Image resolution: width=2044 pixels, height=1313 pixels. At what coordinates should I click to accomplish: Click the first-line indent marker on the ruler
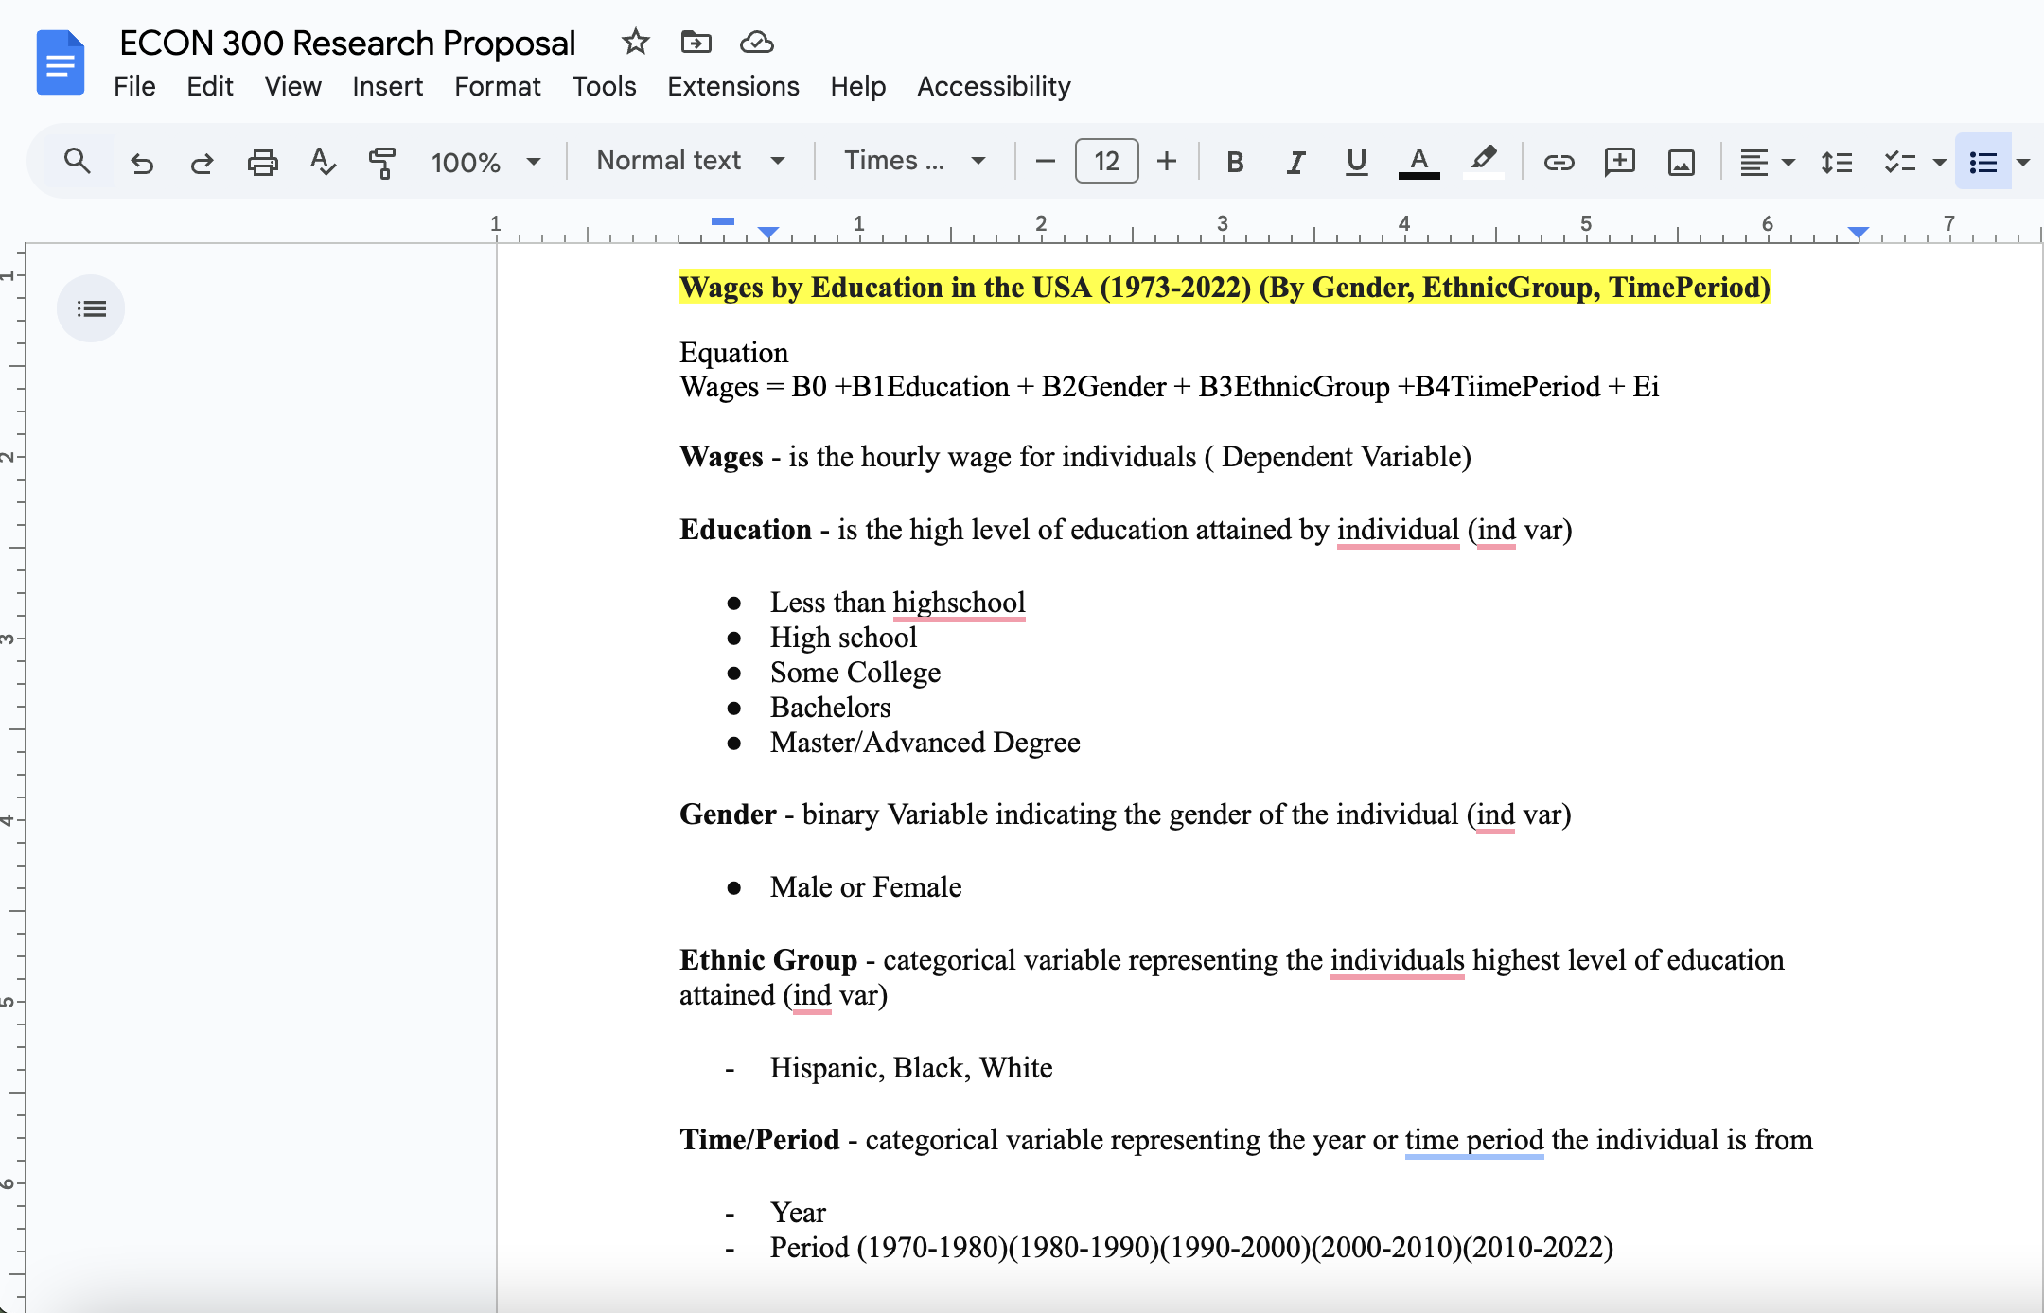tap(723, 220)
